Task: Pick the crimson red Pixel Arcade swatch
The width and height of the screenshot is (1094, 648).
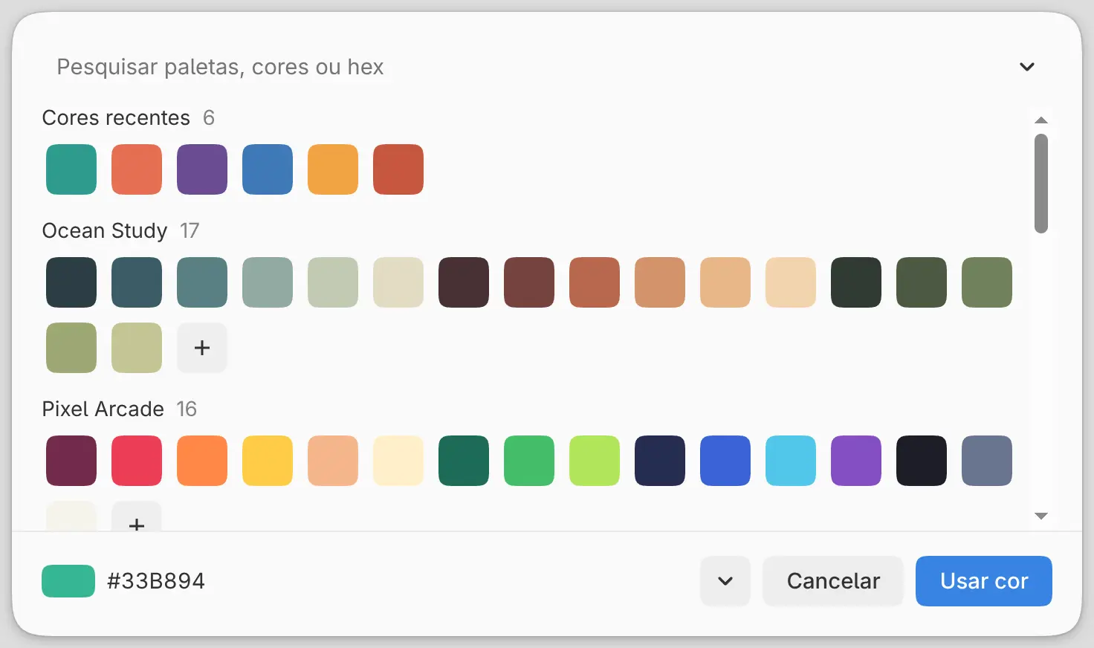Action: (137, 461)
